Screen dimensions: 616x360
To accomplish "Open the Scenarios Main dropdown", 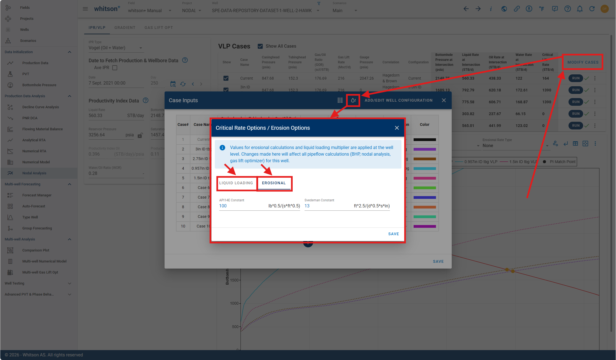I will pos(345,10).
